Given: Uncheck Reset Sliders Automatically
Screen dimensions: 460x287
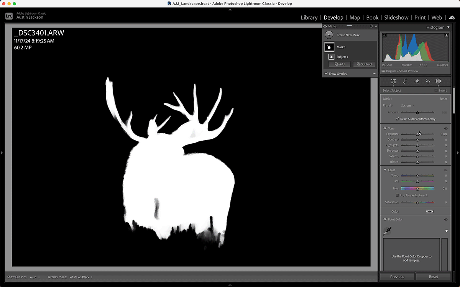Looking at the screenshot, I should click(x=398, y=119).
